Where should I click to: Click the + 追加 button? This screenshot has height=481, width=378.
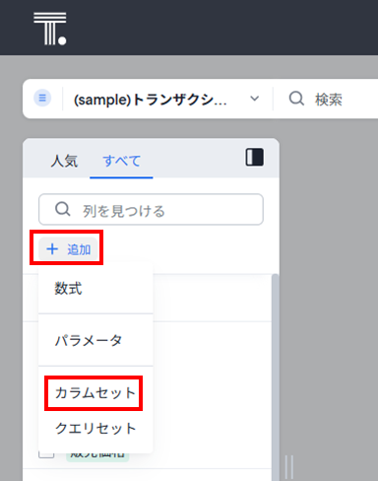(x=68, y=249)
